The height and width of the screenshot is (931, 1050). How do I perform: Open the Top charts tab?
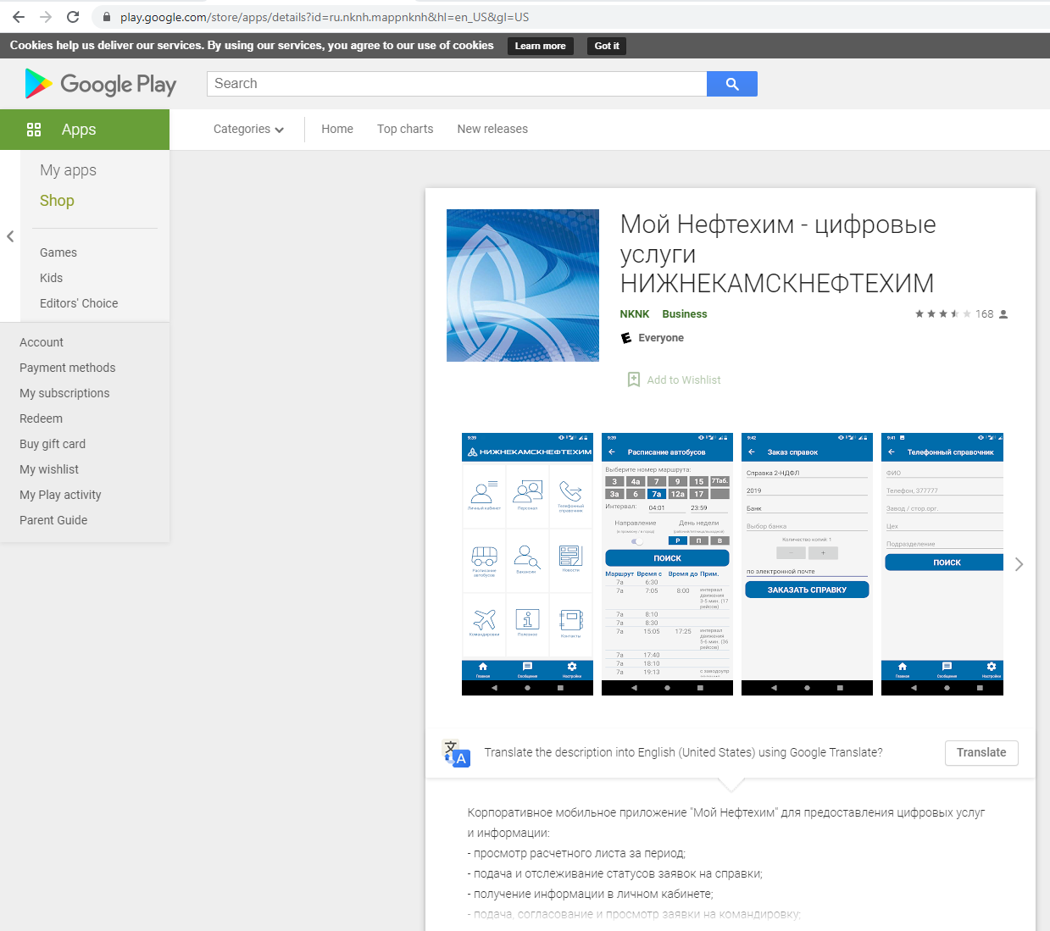[405, 129]
